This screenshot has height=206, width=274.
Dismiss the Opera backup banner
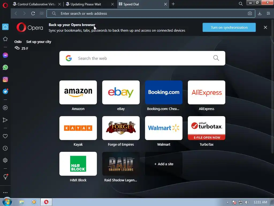click(265, 28)
